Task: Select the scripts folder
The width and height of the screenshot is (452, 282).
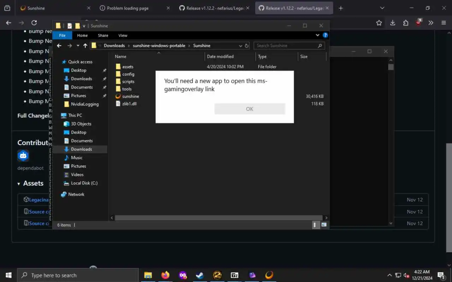Action: pyautogui.click(x=128, y=81)
